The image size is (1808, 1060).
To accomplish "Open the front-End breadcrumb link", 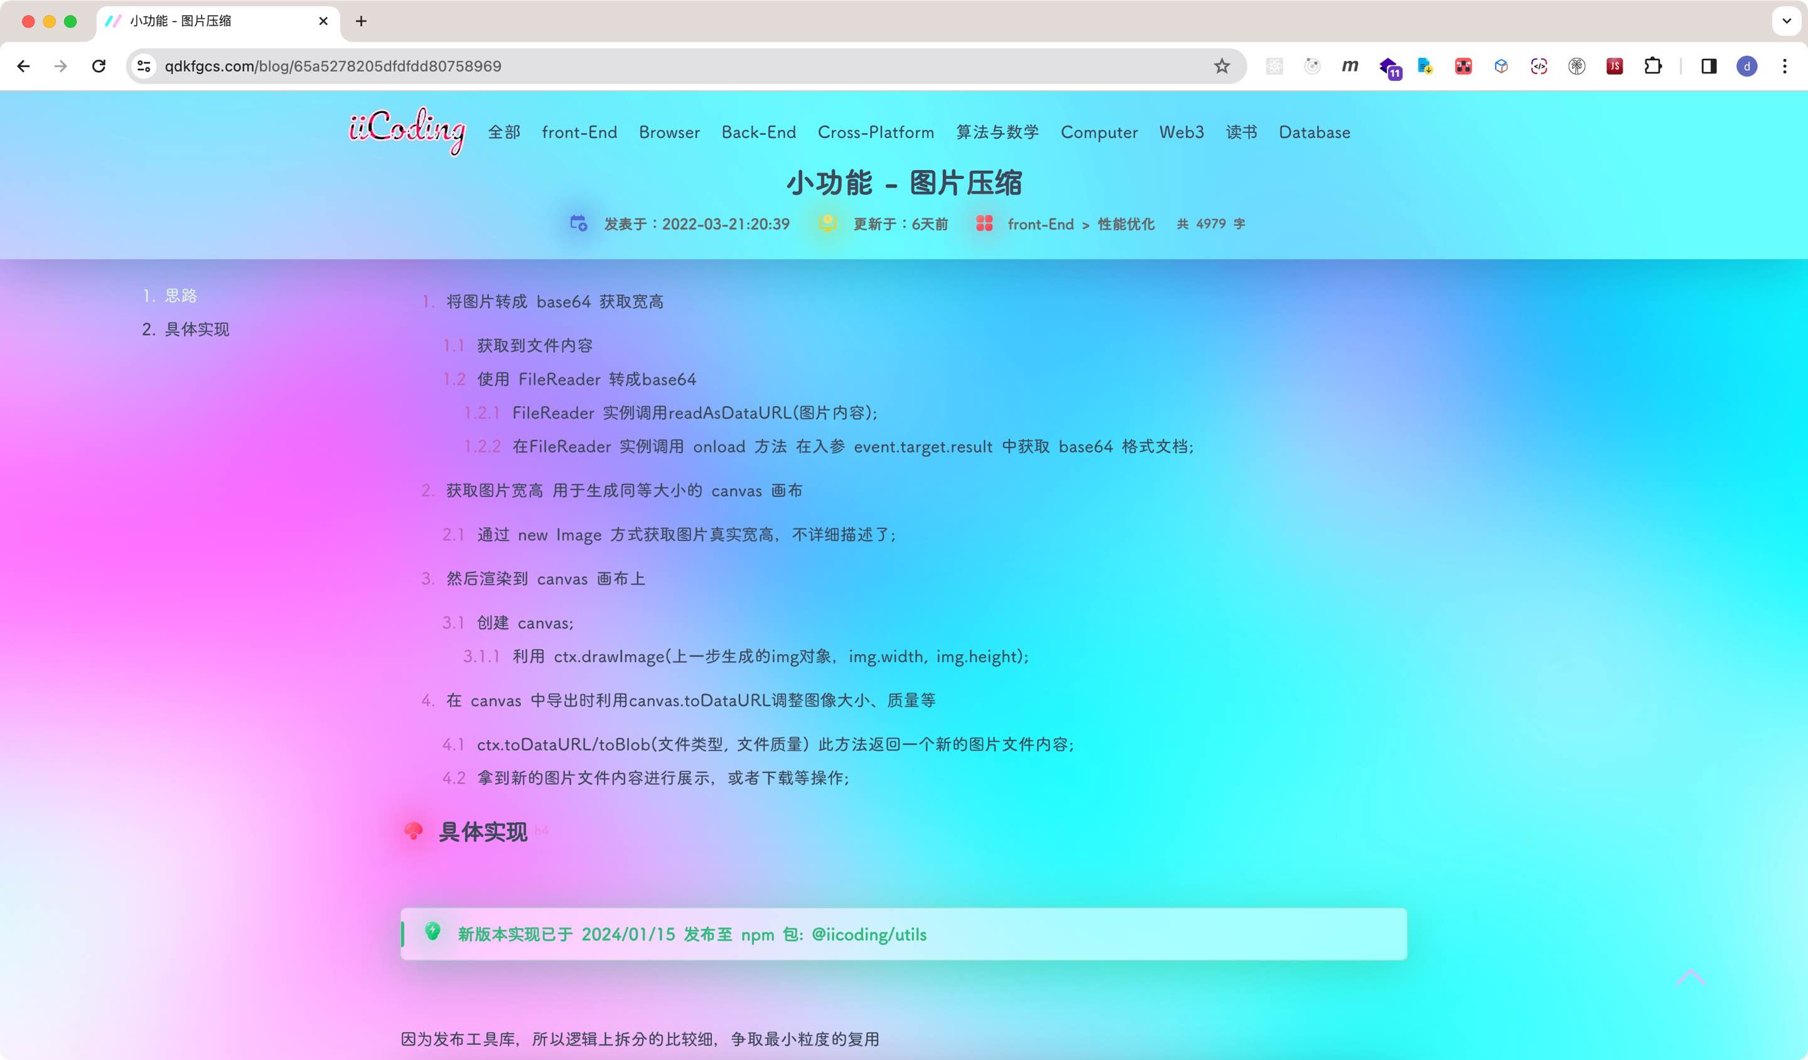I will click(1040, 224).
